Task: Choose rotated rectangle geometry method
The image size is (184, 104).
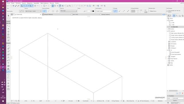Action: point(57,11)
